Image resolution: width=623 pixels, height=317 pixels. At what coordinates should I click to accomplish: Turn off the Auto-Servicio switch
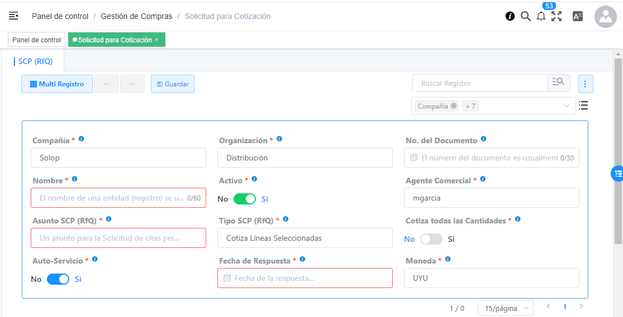(x=58, y=279)
